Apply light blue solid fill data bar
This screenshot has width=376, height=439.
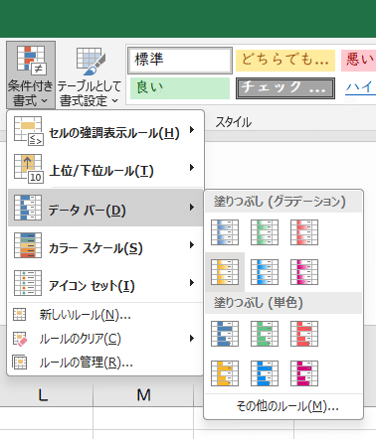265,373
